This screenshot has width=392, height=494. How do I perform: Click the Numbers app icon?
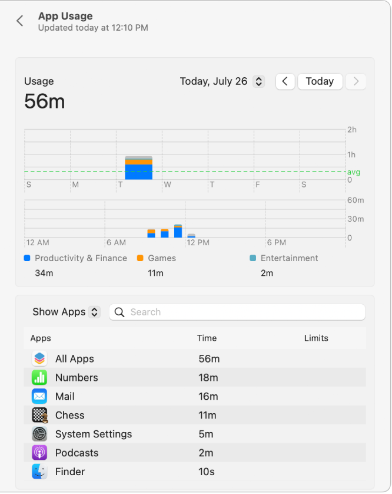(x=39, y=377)
